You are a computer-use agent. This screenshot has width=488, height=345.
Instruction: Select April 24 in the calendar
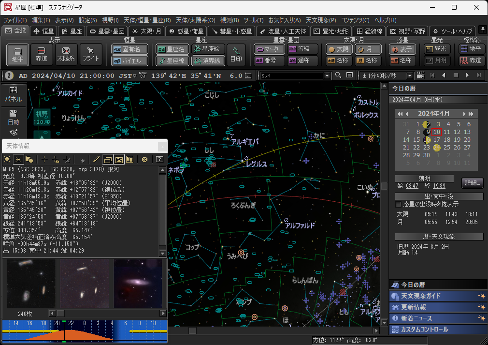coord(436,148)
